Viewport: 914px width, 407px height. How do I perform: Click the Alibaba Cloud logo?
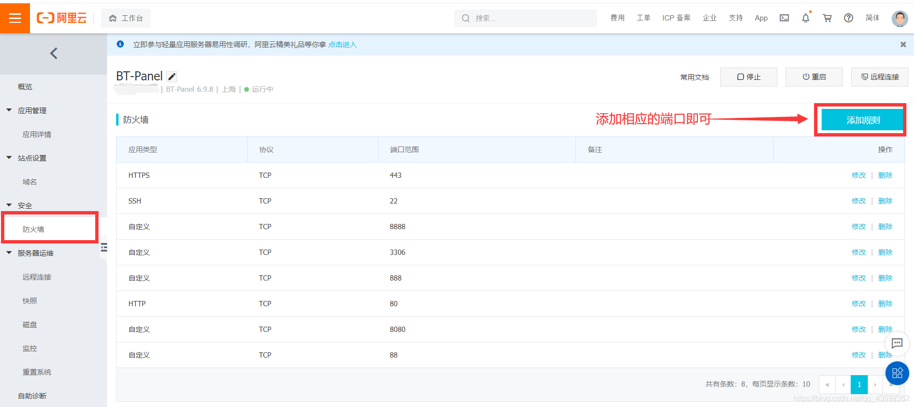tap(62, 18)
